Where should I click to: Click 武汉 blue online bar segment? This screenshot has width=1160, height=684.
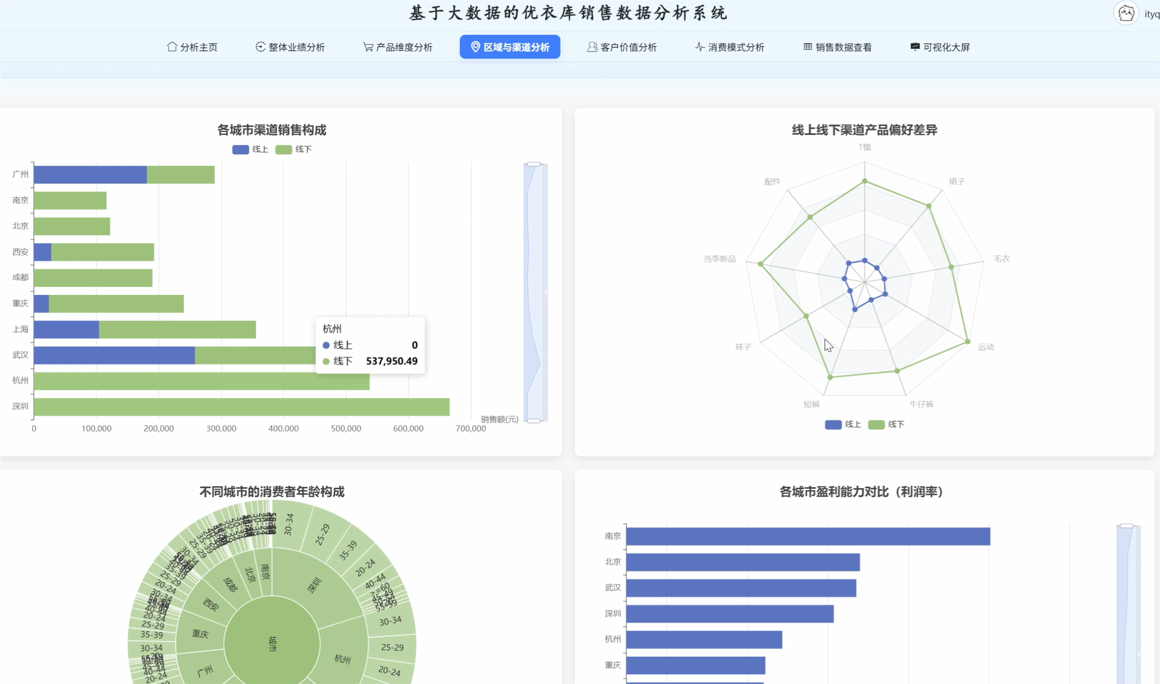pyautogui.click(x=114, y=355)
